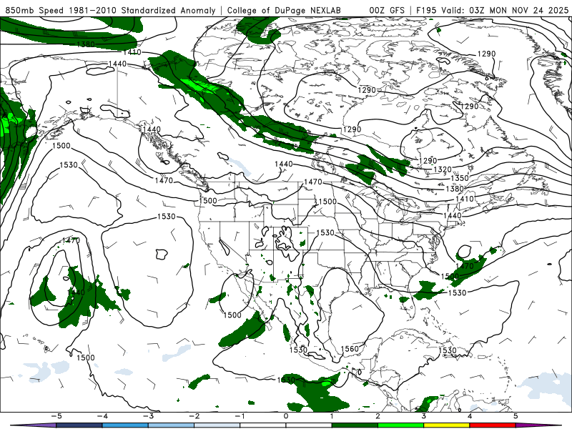Viewport: 572px width, 429px height.
Task: Click the colorbar tick label "2"
Action: click(x=378, y=416)
